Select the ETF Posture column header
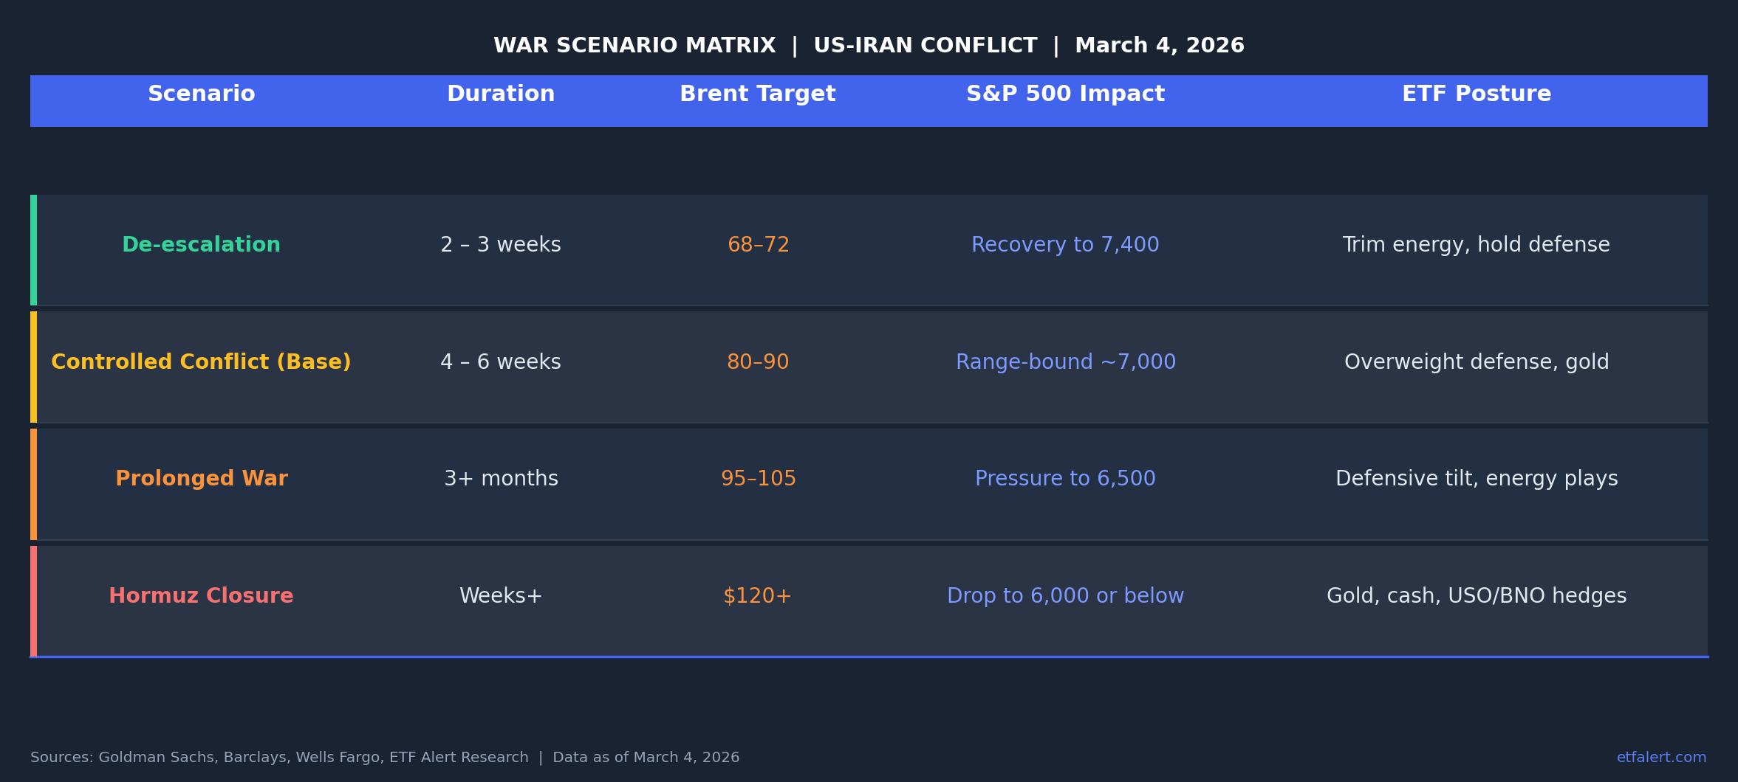This screenshot has width=1738, height=782. click(1476, 94)
